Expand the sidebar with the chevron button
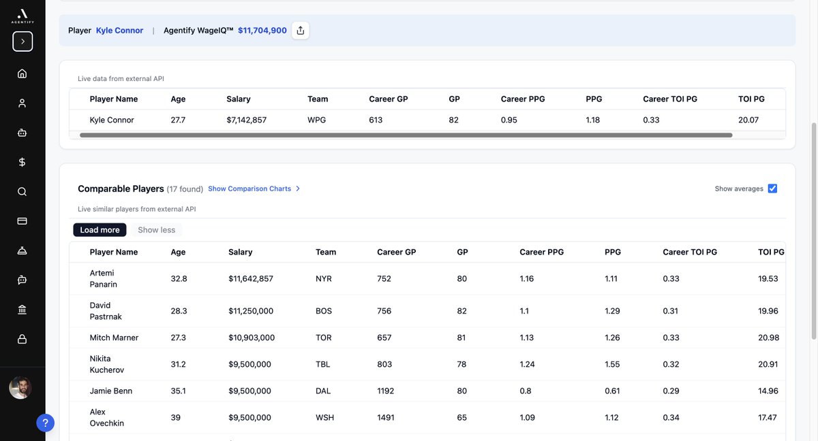 22,41
